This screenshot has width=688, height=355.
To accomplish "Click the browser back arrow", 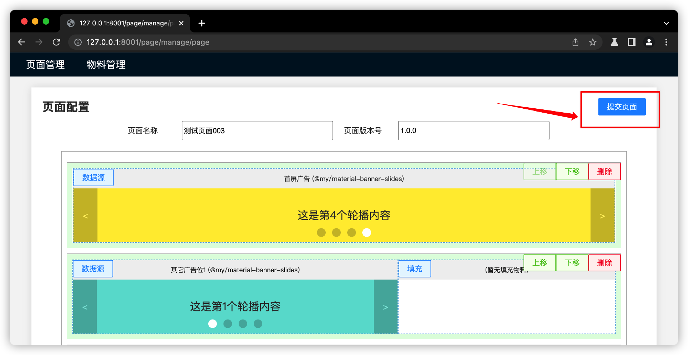I will click(x=21, y=42).
